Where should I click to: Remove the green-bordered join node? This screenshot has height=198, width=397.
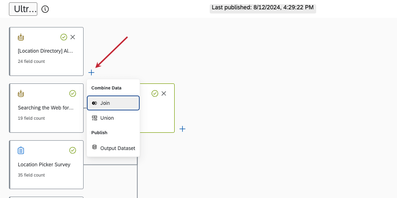[164, 94]
